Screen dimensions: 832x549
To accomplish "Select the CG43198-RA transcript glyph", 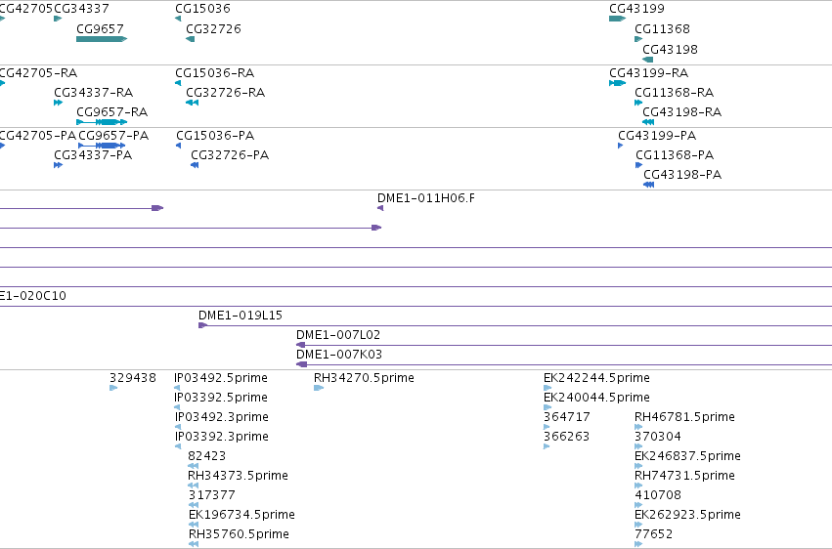I will 648,122.
